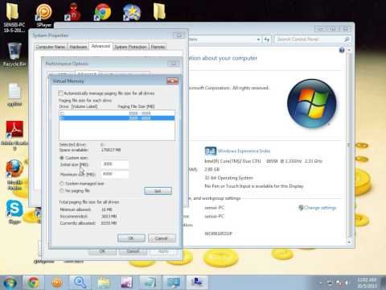Open the orange media player taskbar icon
Viewport: 386px width, 290px height.
[57, 283]
